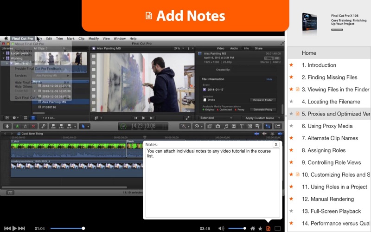Open the Music and Sound browser icon
The image size is (371, 232).
point(226,126)
